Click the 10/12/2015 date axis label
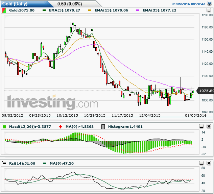 point(67,115)
